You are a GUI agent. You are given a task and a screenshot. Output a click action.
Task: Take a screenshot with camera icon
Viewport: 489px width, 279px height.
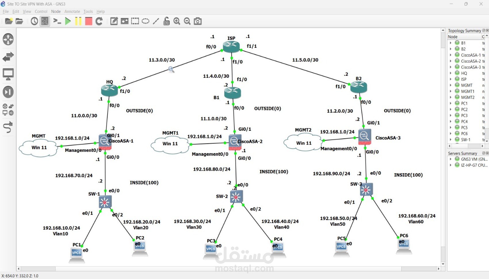(198, 21)
